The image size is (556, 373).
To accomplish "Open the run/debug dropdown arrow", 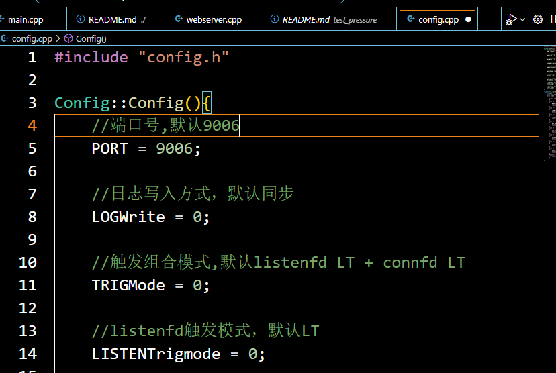I will click(x=522, y=19).
